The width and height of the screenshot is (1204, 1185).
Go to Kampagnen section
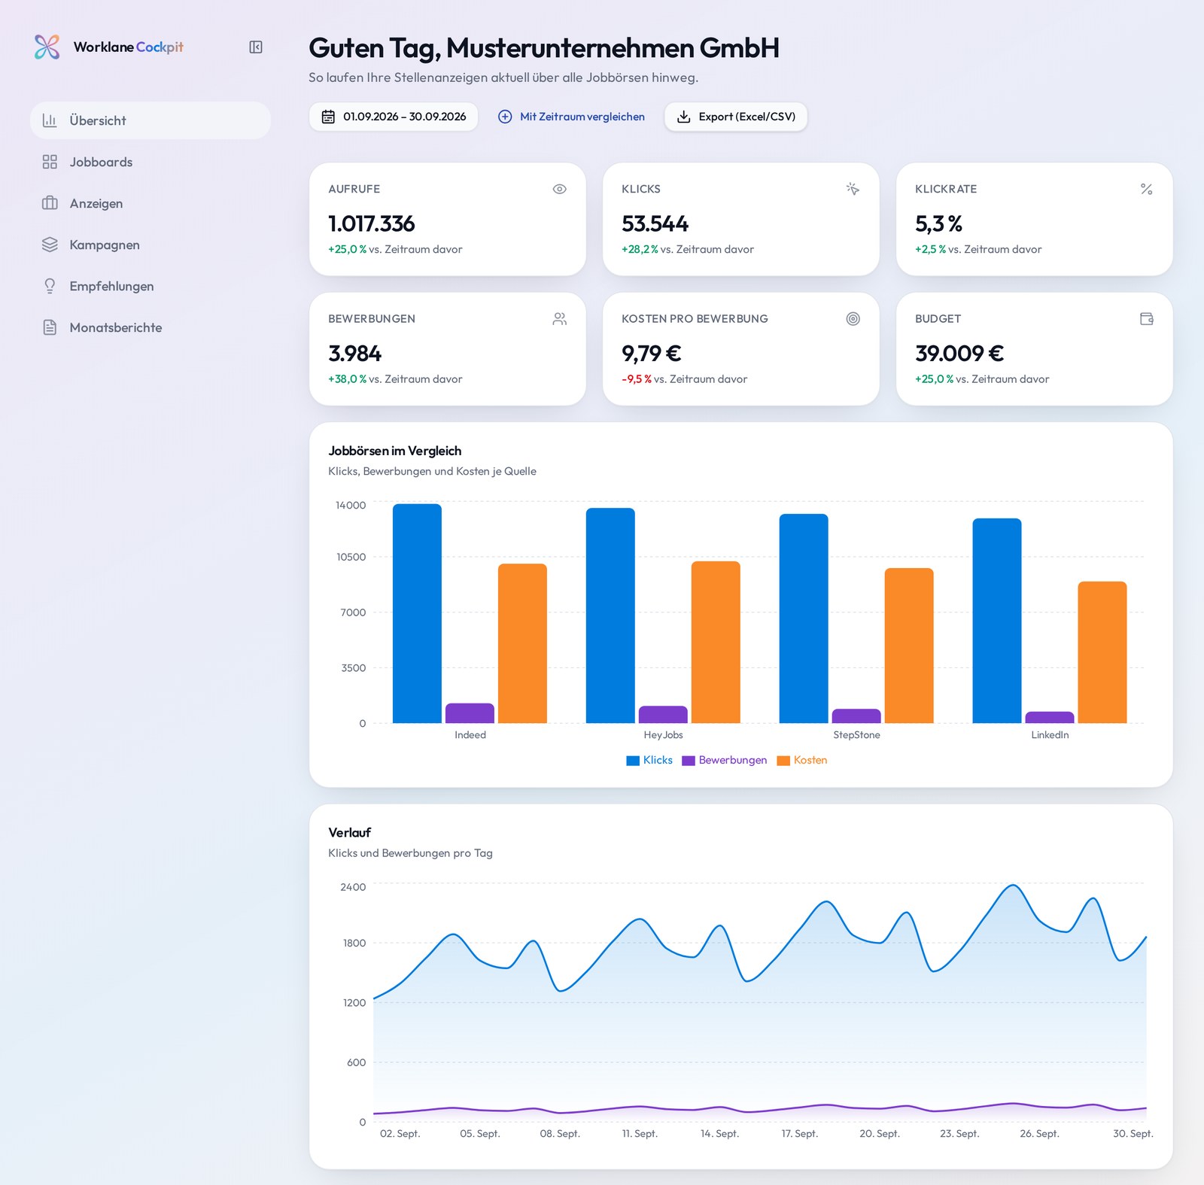[150, 245]
